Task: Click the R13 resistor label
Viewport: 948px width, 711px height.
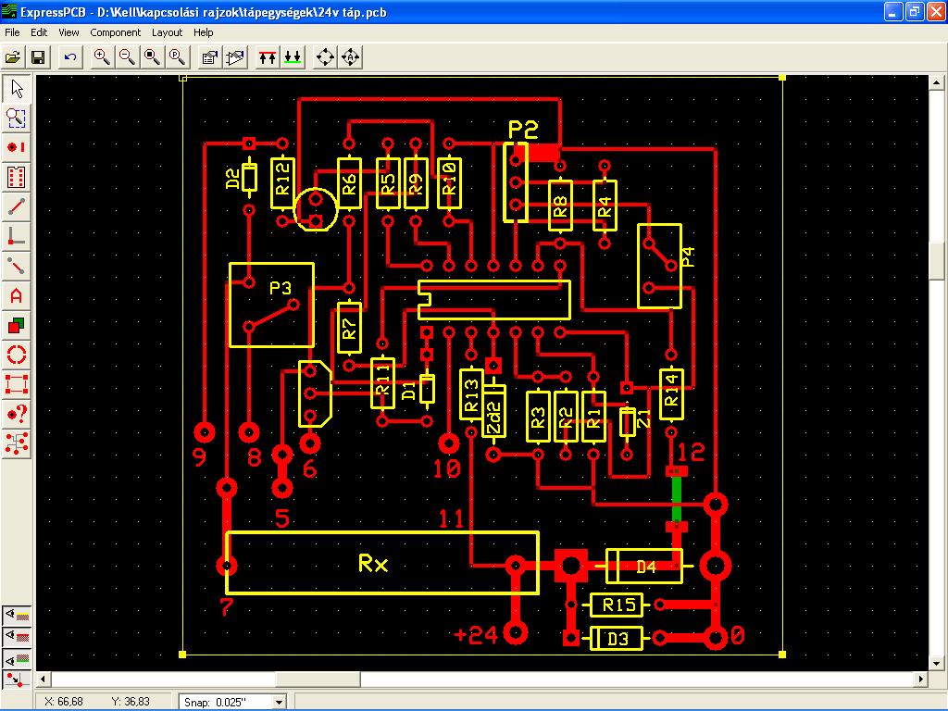Action: [x=471, y=394]
